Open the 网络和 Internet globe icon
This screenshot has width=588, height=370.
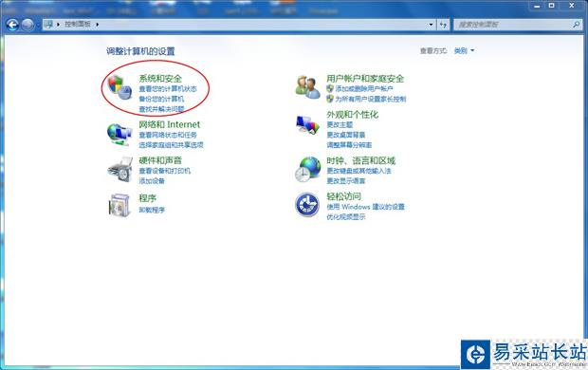click(119, 135)
